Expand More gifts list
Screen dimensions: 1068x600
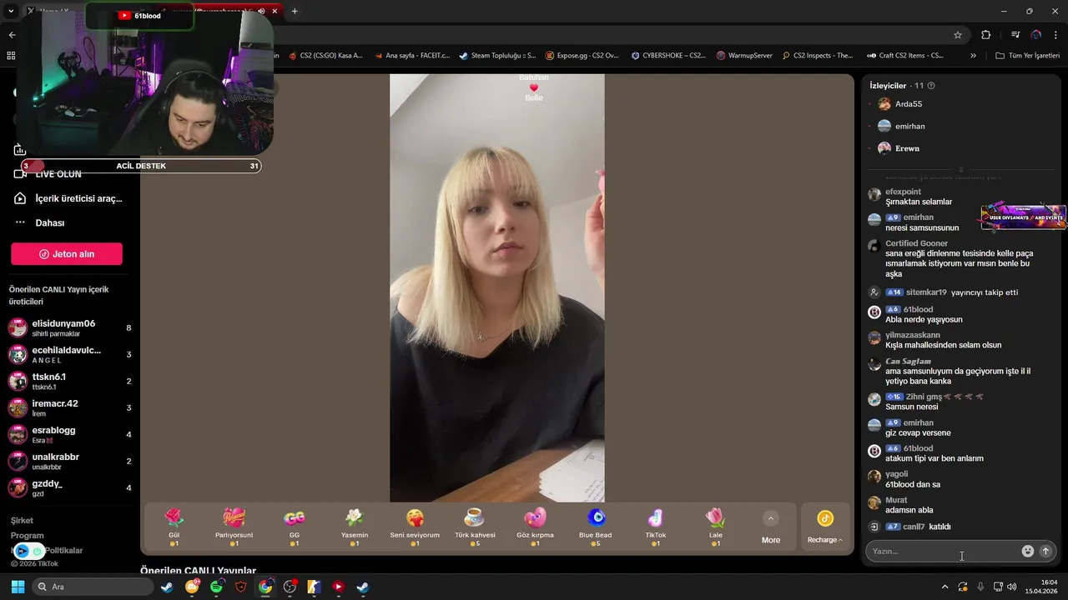click(x=771, y=527)
